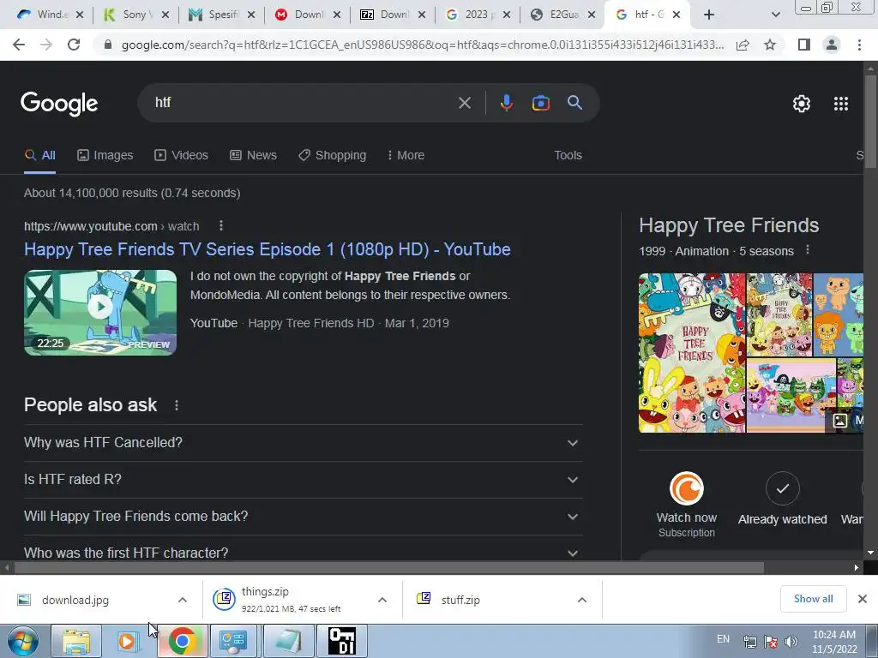Close the downloads bar
This screenshot has width=878, height=658.
point(863,599)
